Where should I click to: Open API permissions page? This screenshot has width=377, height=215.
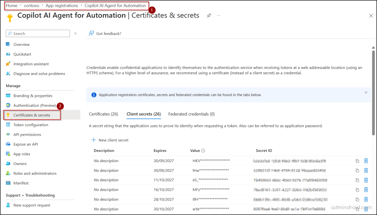coord(27,135)
